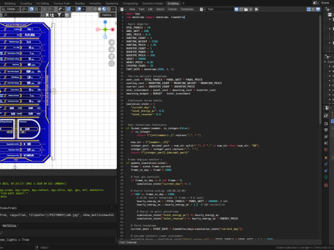Image resolution: width=334 pixels, height=250 pixels.
Task: Click red X axis on navigation gizmo
Action: 113,29
